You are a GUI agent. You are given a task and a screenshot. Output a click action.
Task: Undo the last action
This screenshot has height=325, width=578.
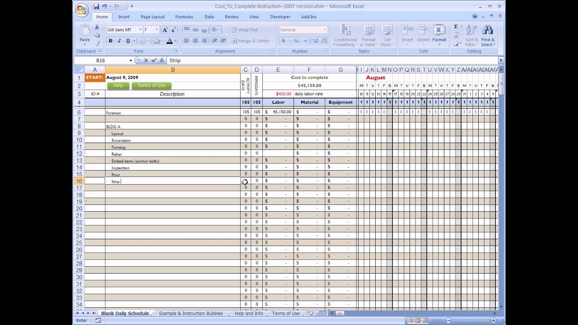pyautogui.click(x=105, y=6)
